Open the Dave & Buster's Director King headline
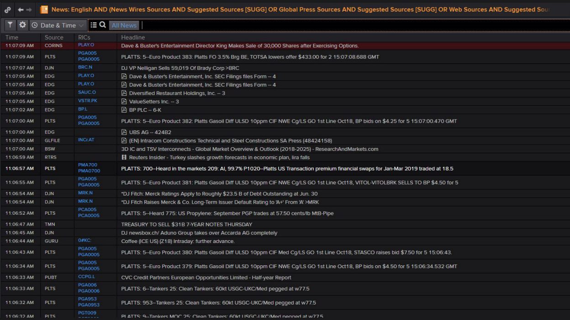 (x=240, y=46)
